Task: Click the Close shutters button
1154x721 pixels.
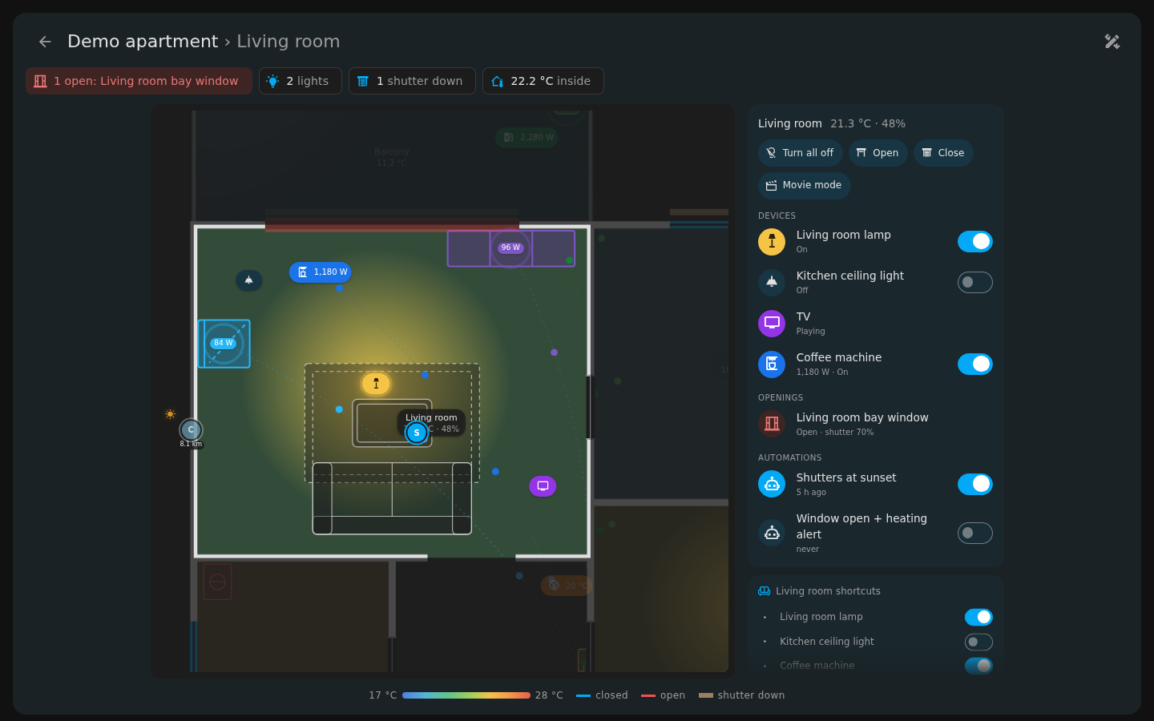Action: click(x=943, y=153)
